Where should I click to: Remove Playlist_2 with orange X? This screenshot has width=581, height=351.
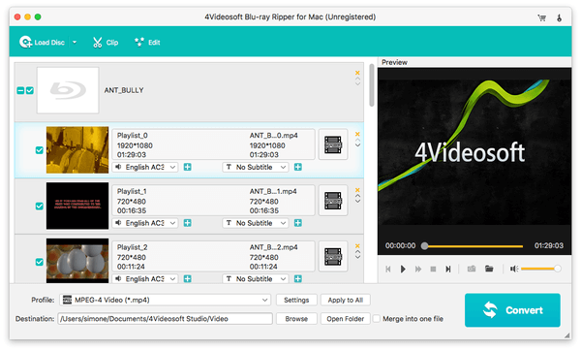pos(357,246)
